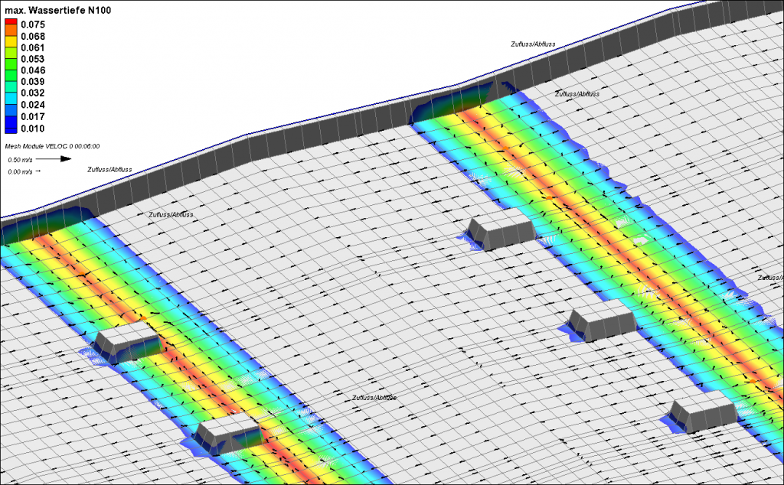Pick the red legend swatch beside 0.075
This screenshot has width=784, height=485.
pyautogui.click(x=11, y=21)
